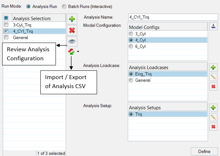220x156 pixels.
Task: Delete selected analysis with red X
Action: [x=71, y=30]
